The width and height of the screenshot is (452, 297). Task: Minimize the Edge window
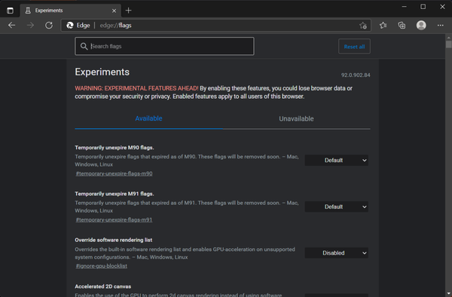(404, 7)
